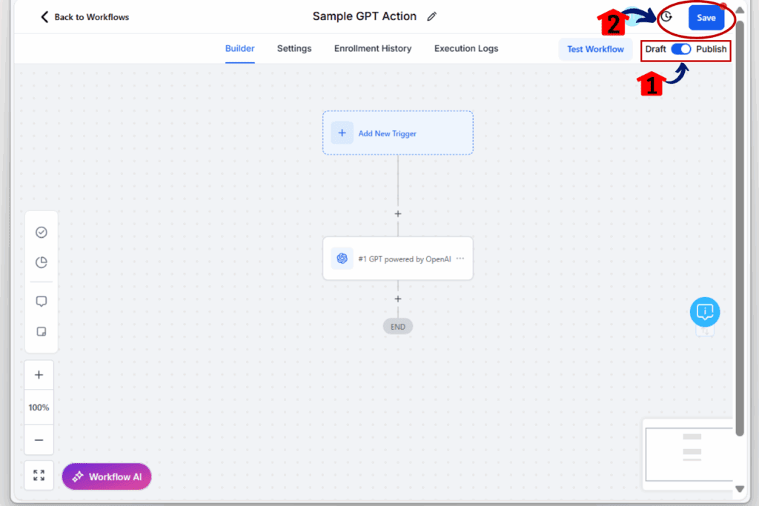The width and height of the screenshot is (759, 506).
Task: Open the Settings tab
Action: coord(294,48)
